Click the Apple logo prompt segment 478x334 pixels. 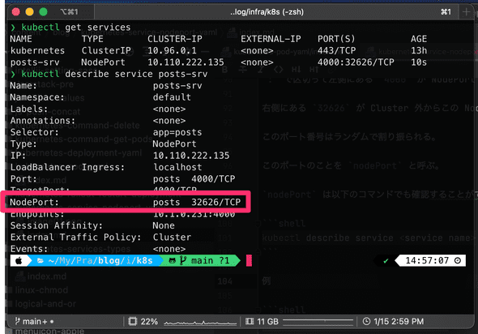19,261
